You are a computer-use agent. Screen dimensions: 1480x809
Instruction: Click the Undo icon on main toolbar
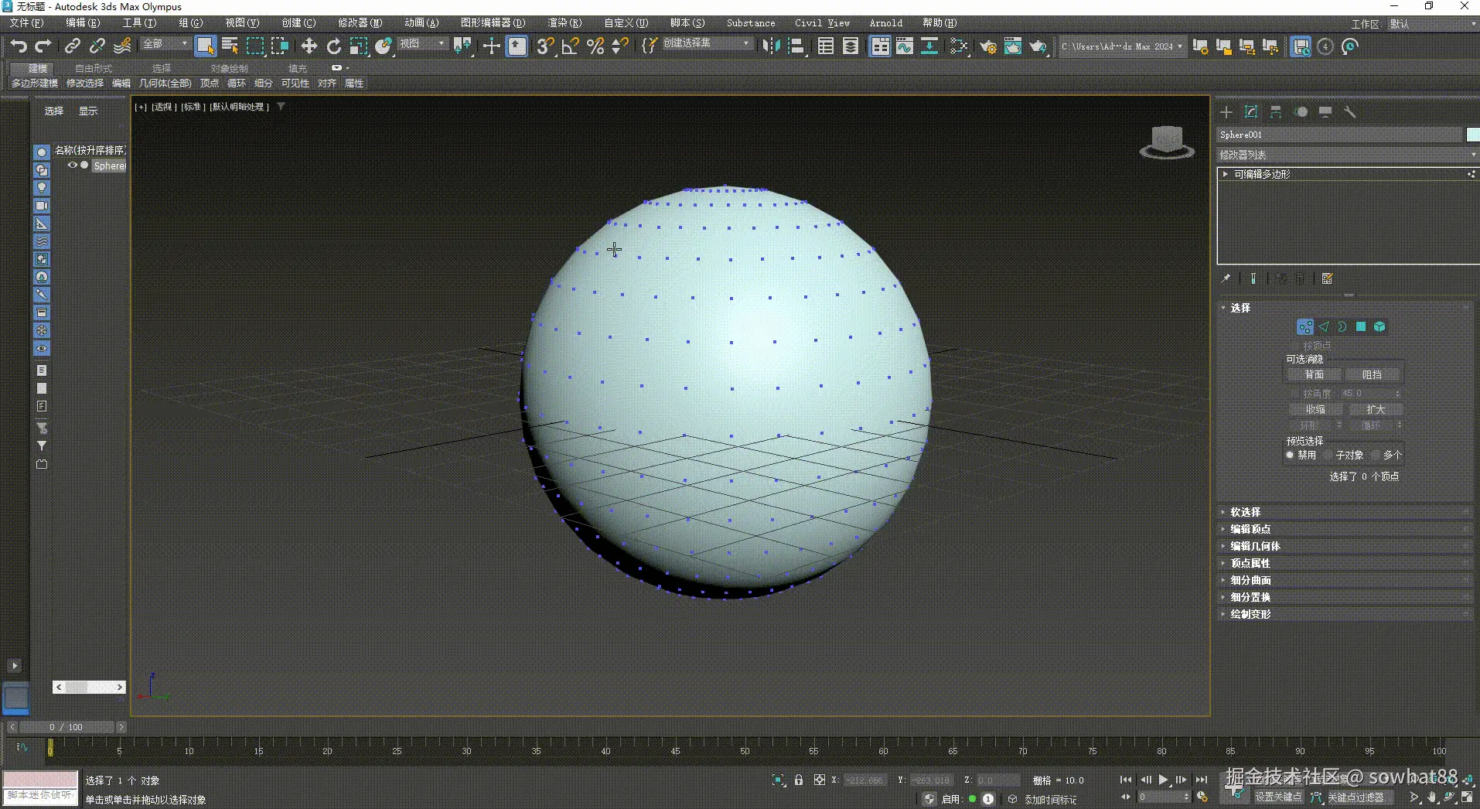click(19, 46)
